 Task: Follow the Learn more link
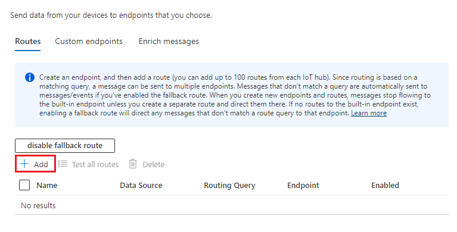[369, 113]
